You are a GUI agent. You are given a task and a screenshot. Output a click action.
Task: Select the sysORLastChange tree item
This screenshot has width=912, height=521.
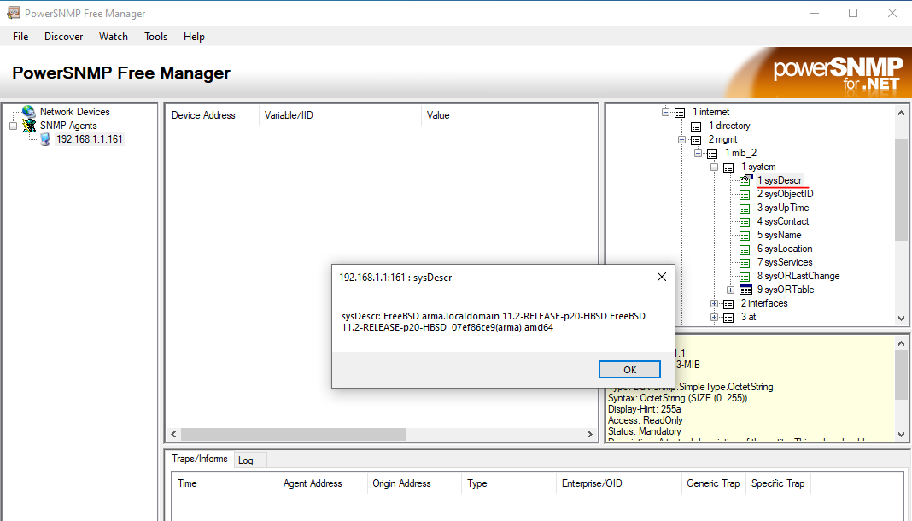798,276
